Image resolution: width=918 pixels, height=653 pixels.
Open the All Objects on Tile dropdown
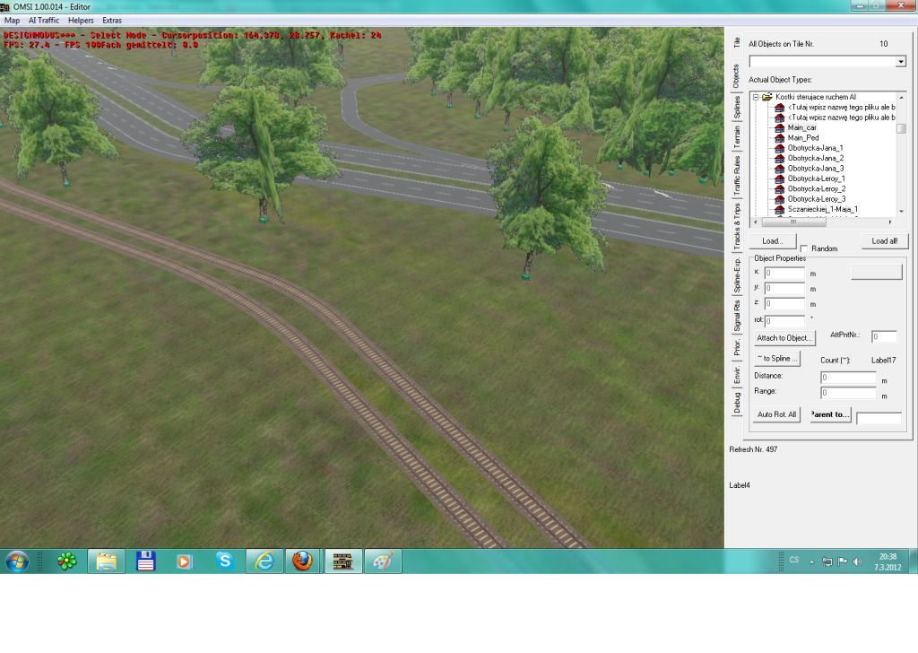click(x=901, y=62)
